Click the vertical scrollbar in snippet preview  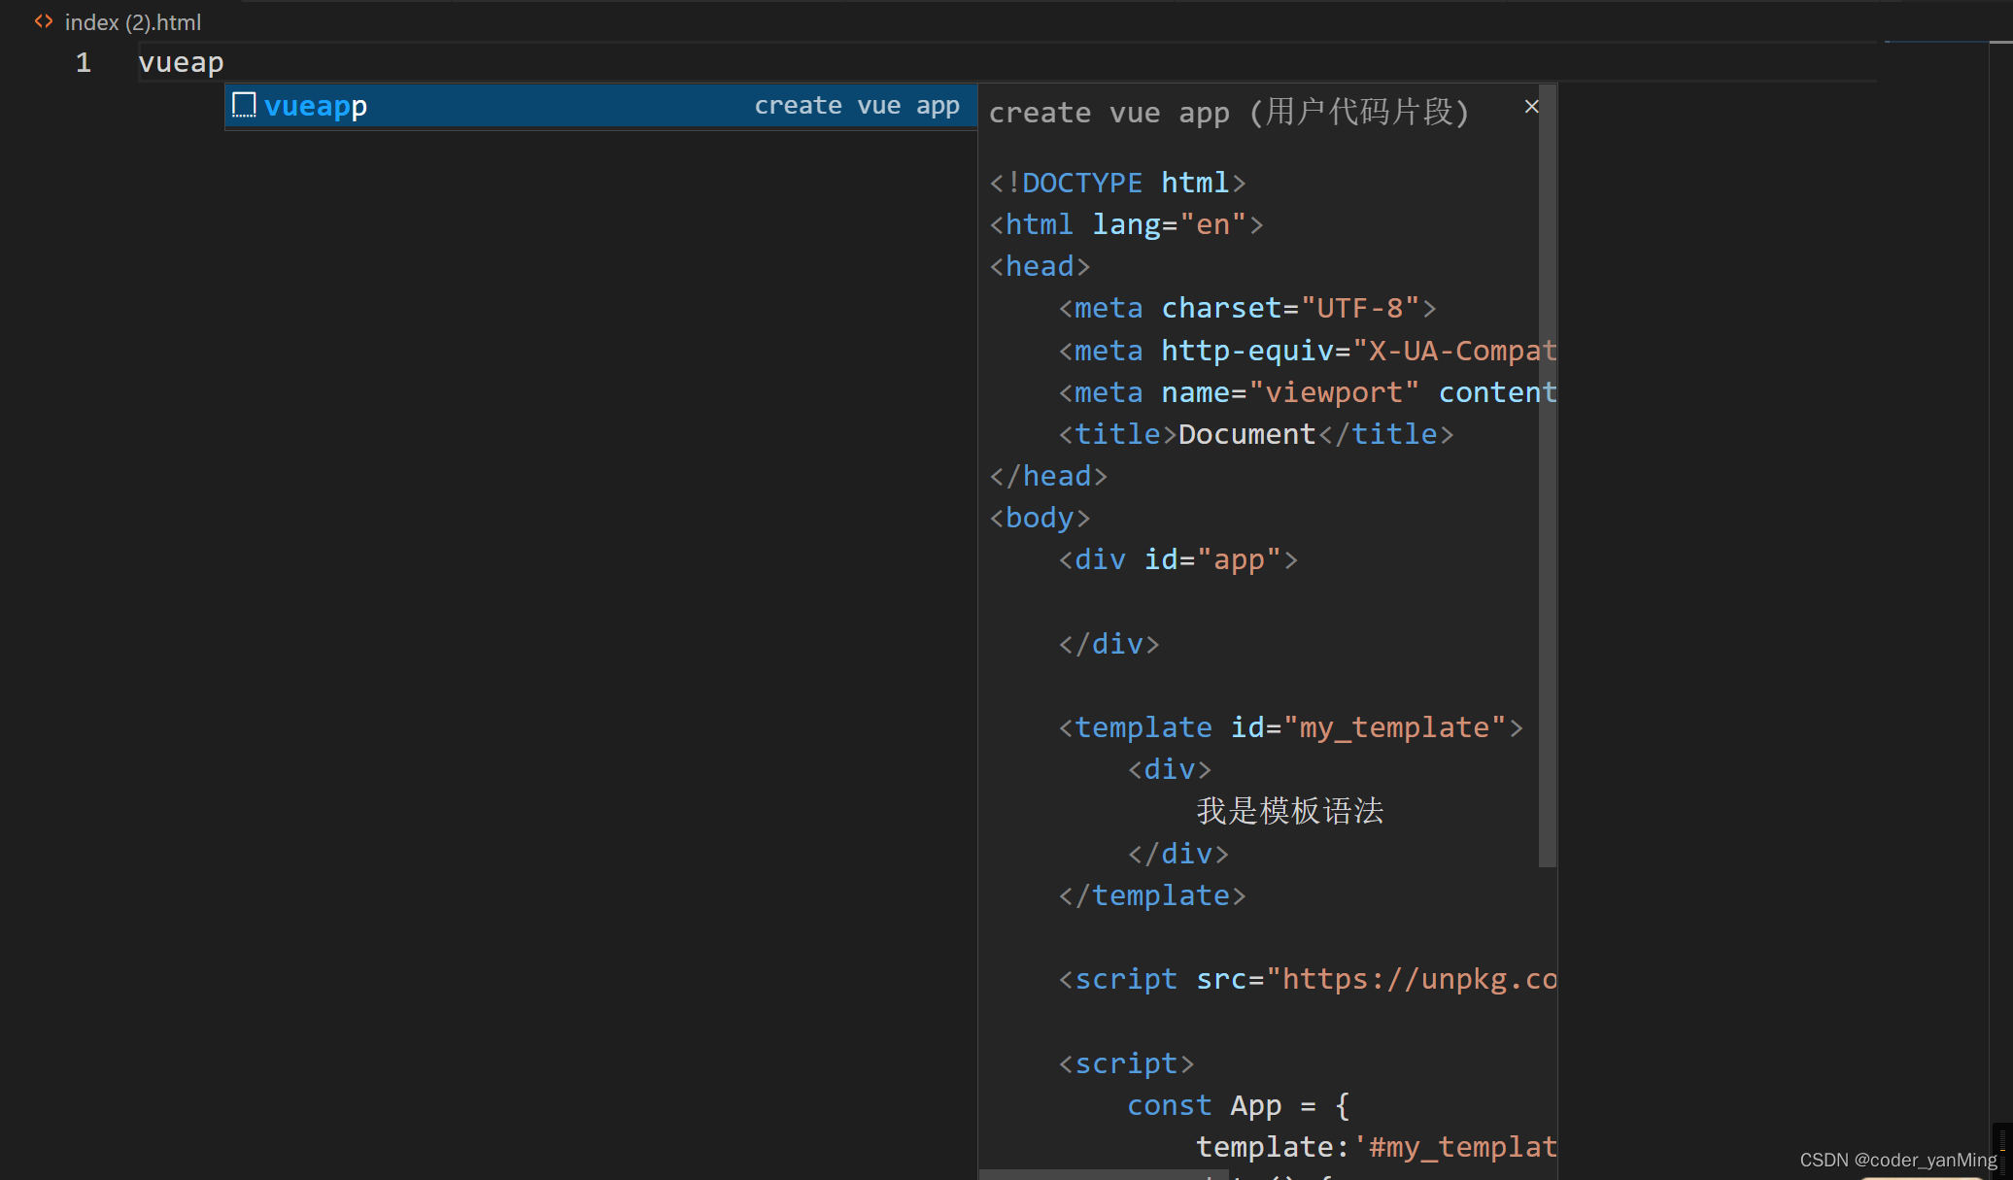tap(1548, 476)
